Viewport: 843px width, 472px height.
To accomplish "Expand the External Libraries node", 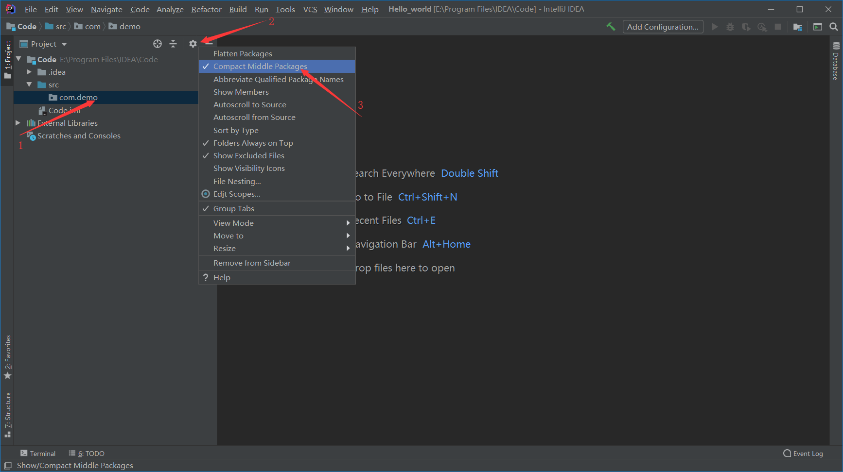I will pyautogui.click(x=18, y=123).
